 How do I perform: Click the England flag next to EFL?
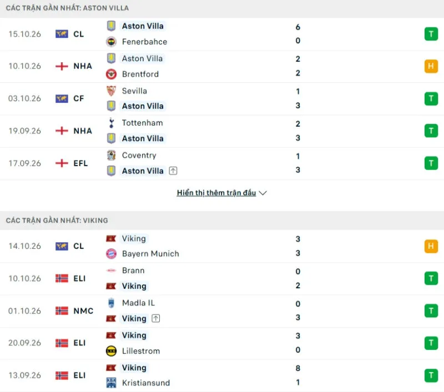(x=62, y=163)
